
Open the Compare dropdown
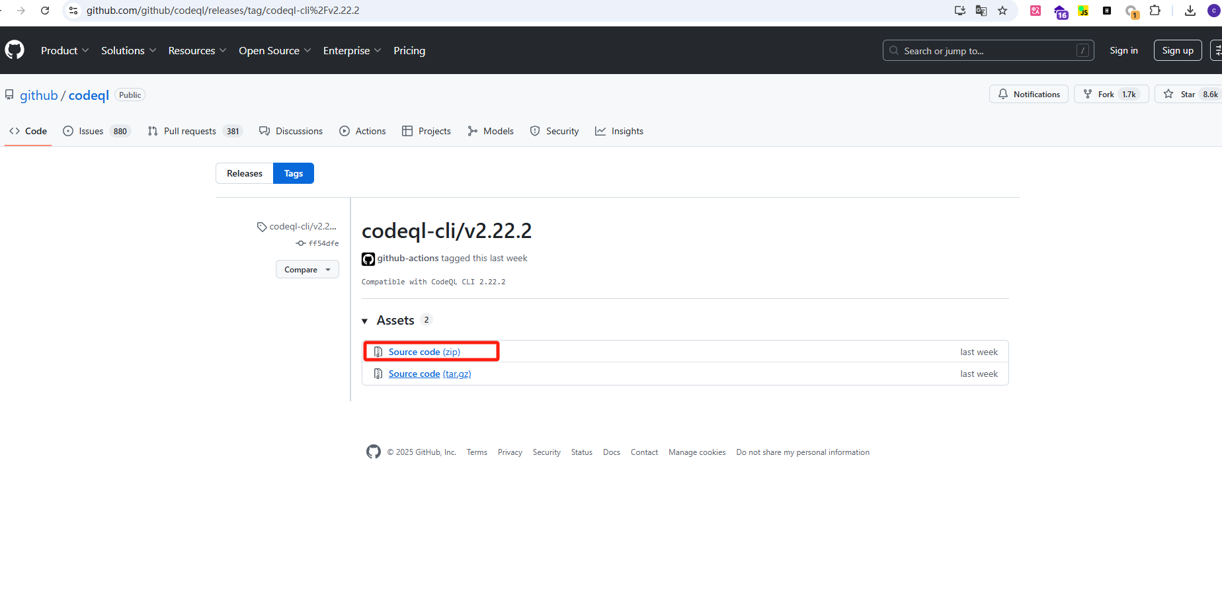pos(307,269)
